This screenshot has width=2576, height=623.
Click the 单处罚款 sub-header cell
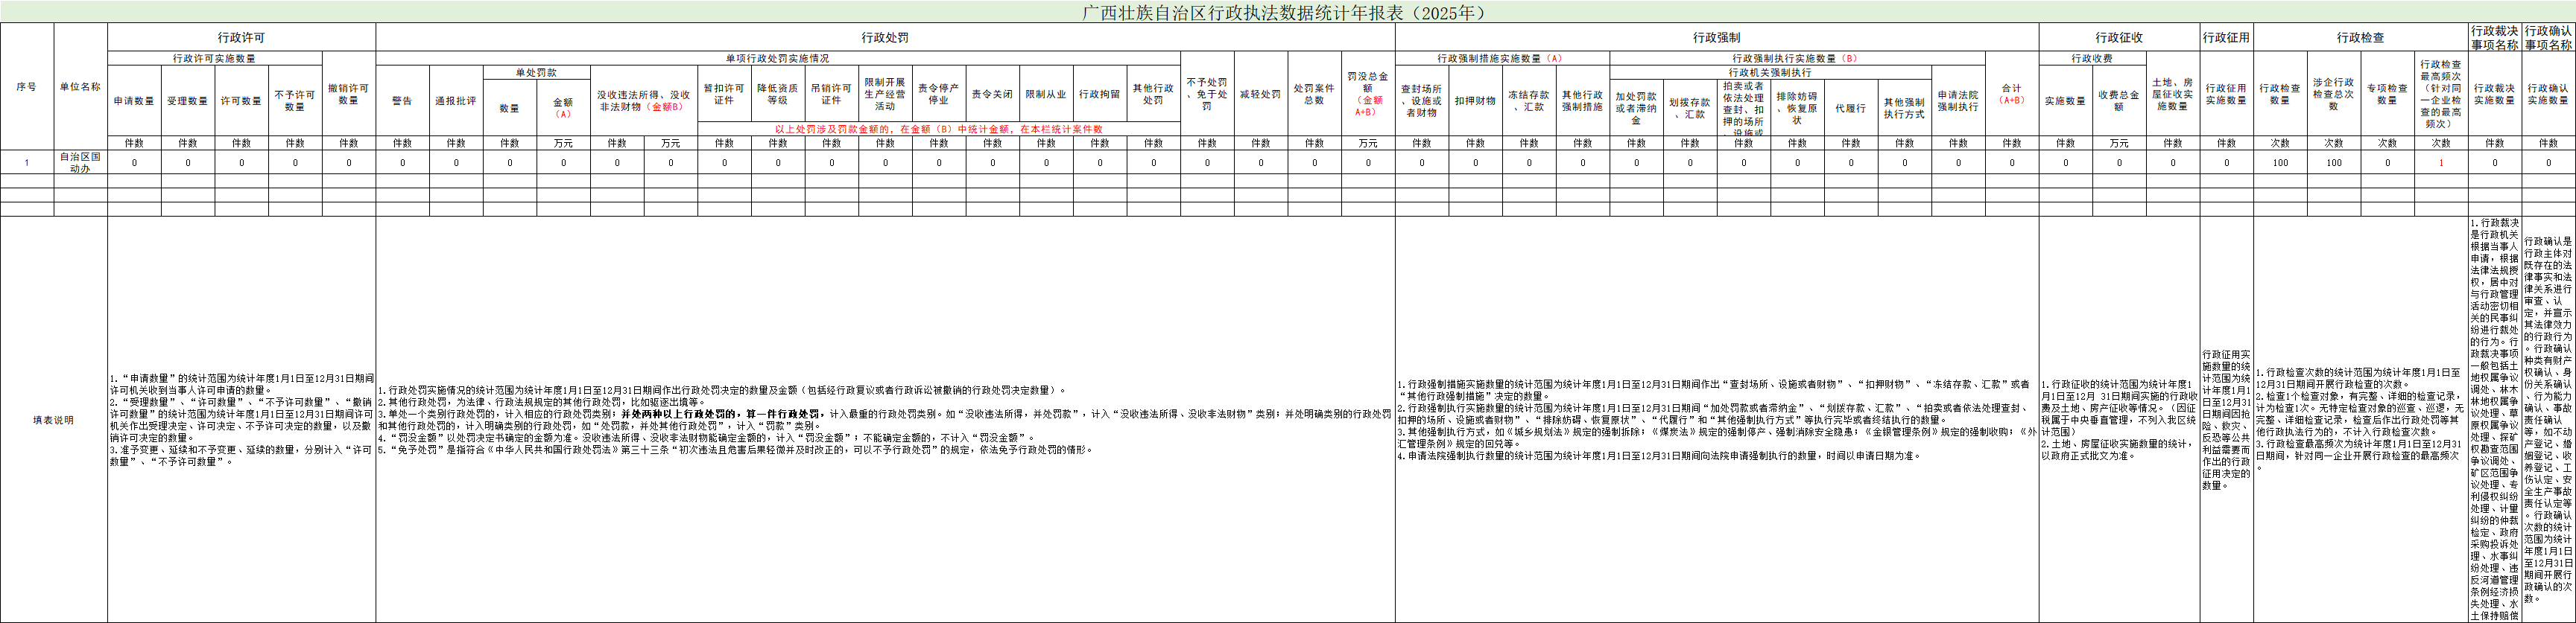coord(536,72)
